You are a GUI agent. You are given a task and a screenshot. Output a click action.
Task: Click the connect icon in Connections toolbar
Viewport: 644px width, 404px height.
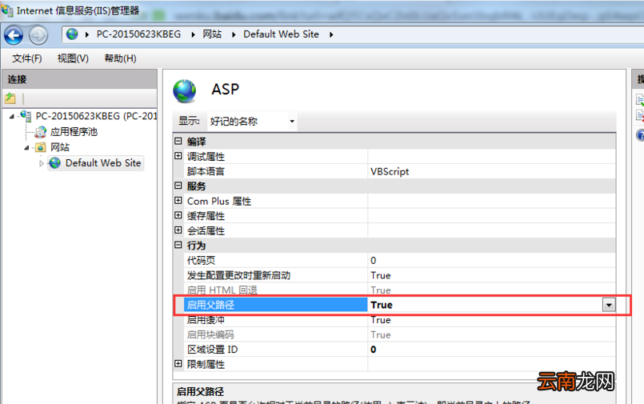[10, 98]
